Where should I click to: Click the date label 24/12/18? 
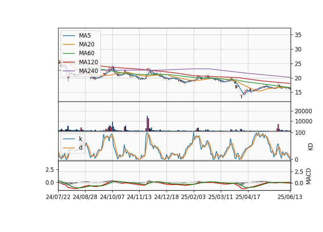[167, 197]
